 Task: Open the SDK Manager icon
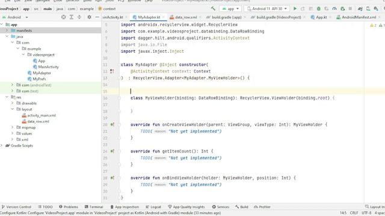[376, 8]
